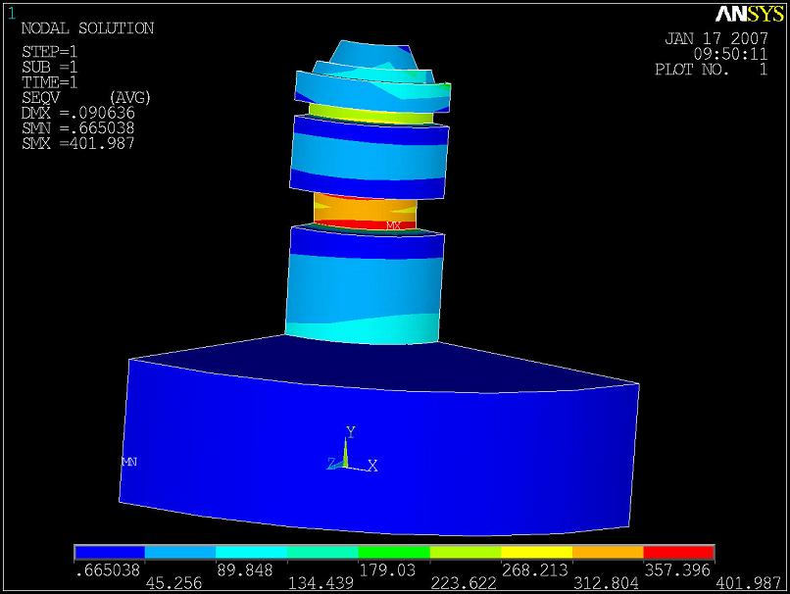Click the JAN 17 2007 date text
The width and height of the screenshot is (790, 594).
716,38
